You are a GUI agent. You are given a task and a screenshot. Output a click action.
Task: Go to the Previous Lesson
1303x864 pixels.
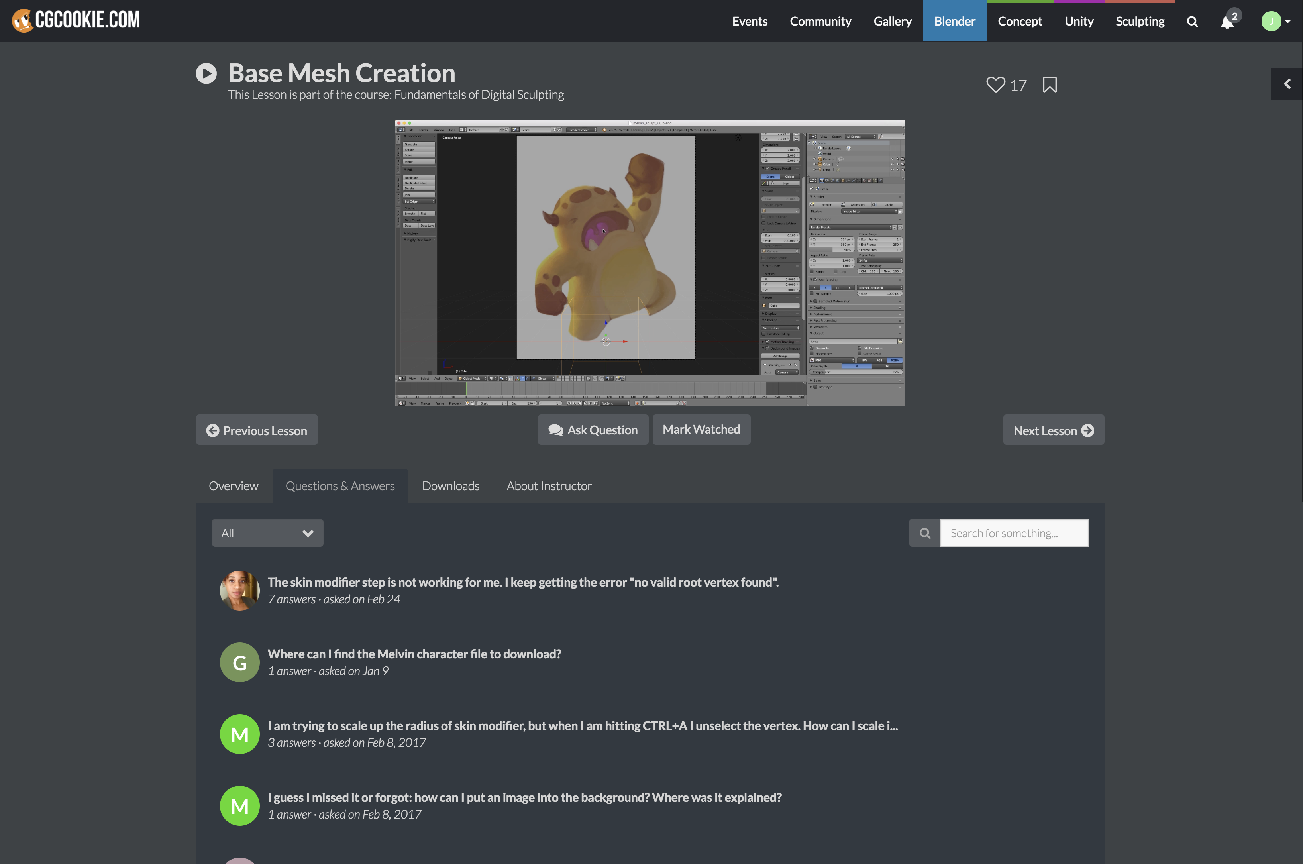(x=257, y=430)
